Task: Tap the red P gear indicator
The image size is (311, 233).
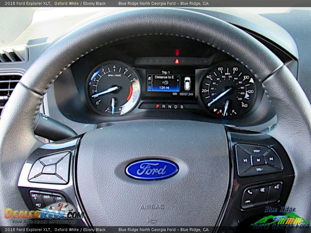Action: [x=157, y=106]
